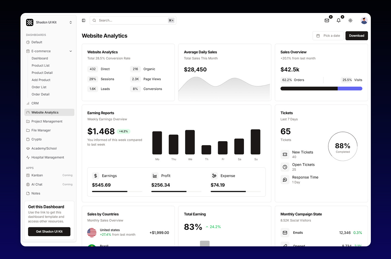Open Add Product in sidebar
The height and width of the screenshot is (259, 391).
click(x=41, y=80)
